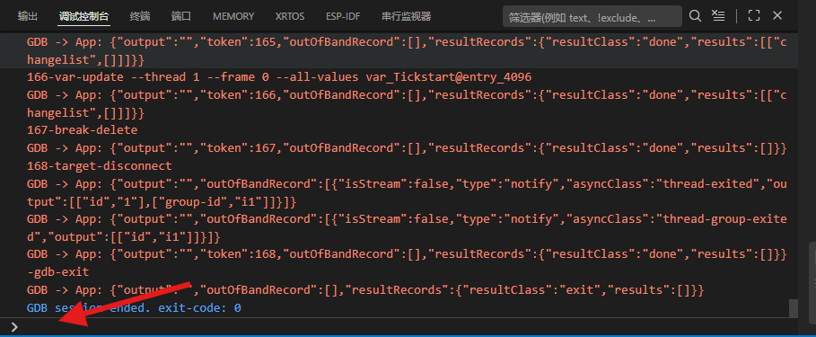Click the search magnifier icon
Image resolution: width=816 pixels, height=337 pixels.
click(x=696, y=16)
